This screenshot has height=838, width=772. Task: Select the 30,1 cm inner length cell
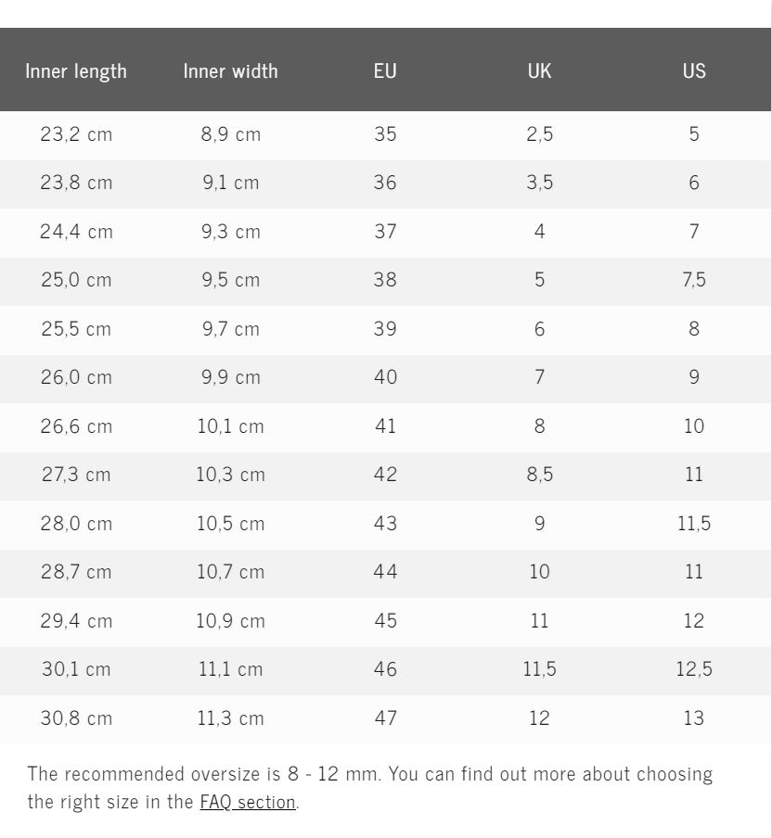coord(76,669)
